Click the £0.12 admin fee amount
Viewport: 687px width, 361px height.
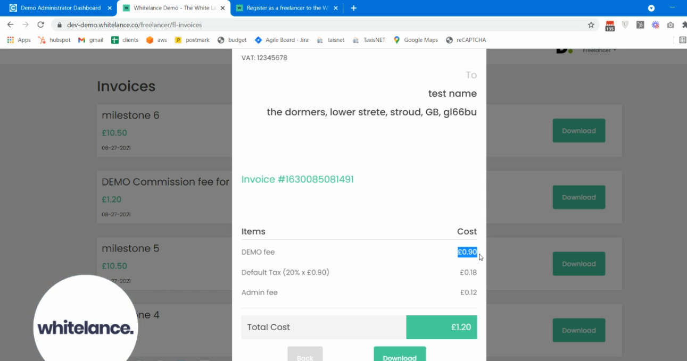click(468, 292)
